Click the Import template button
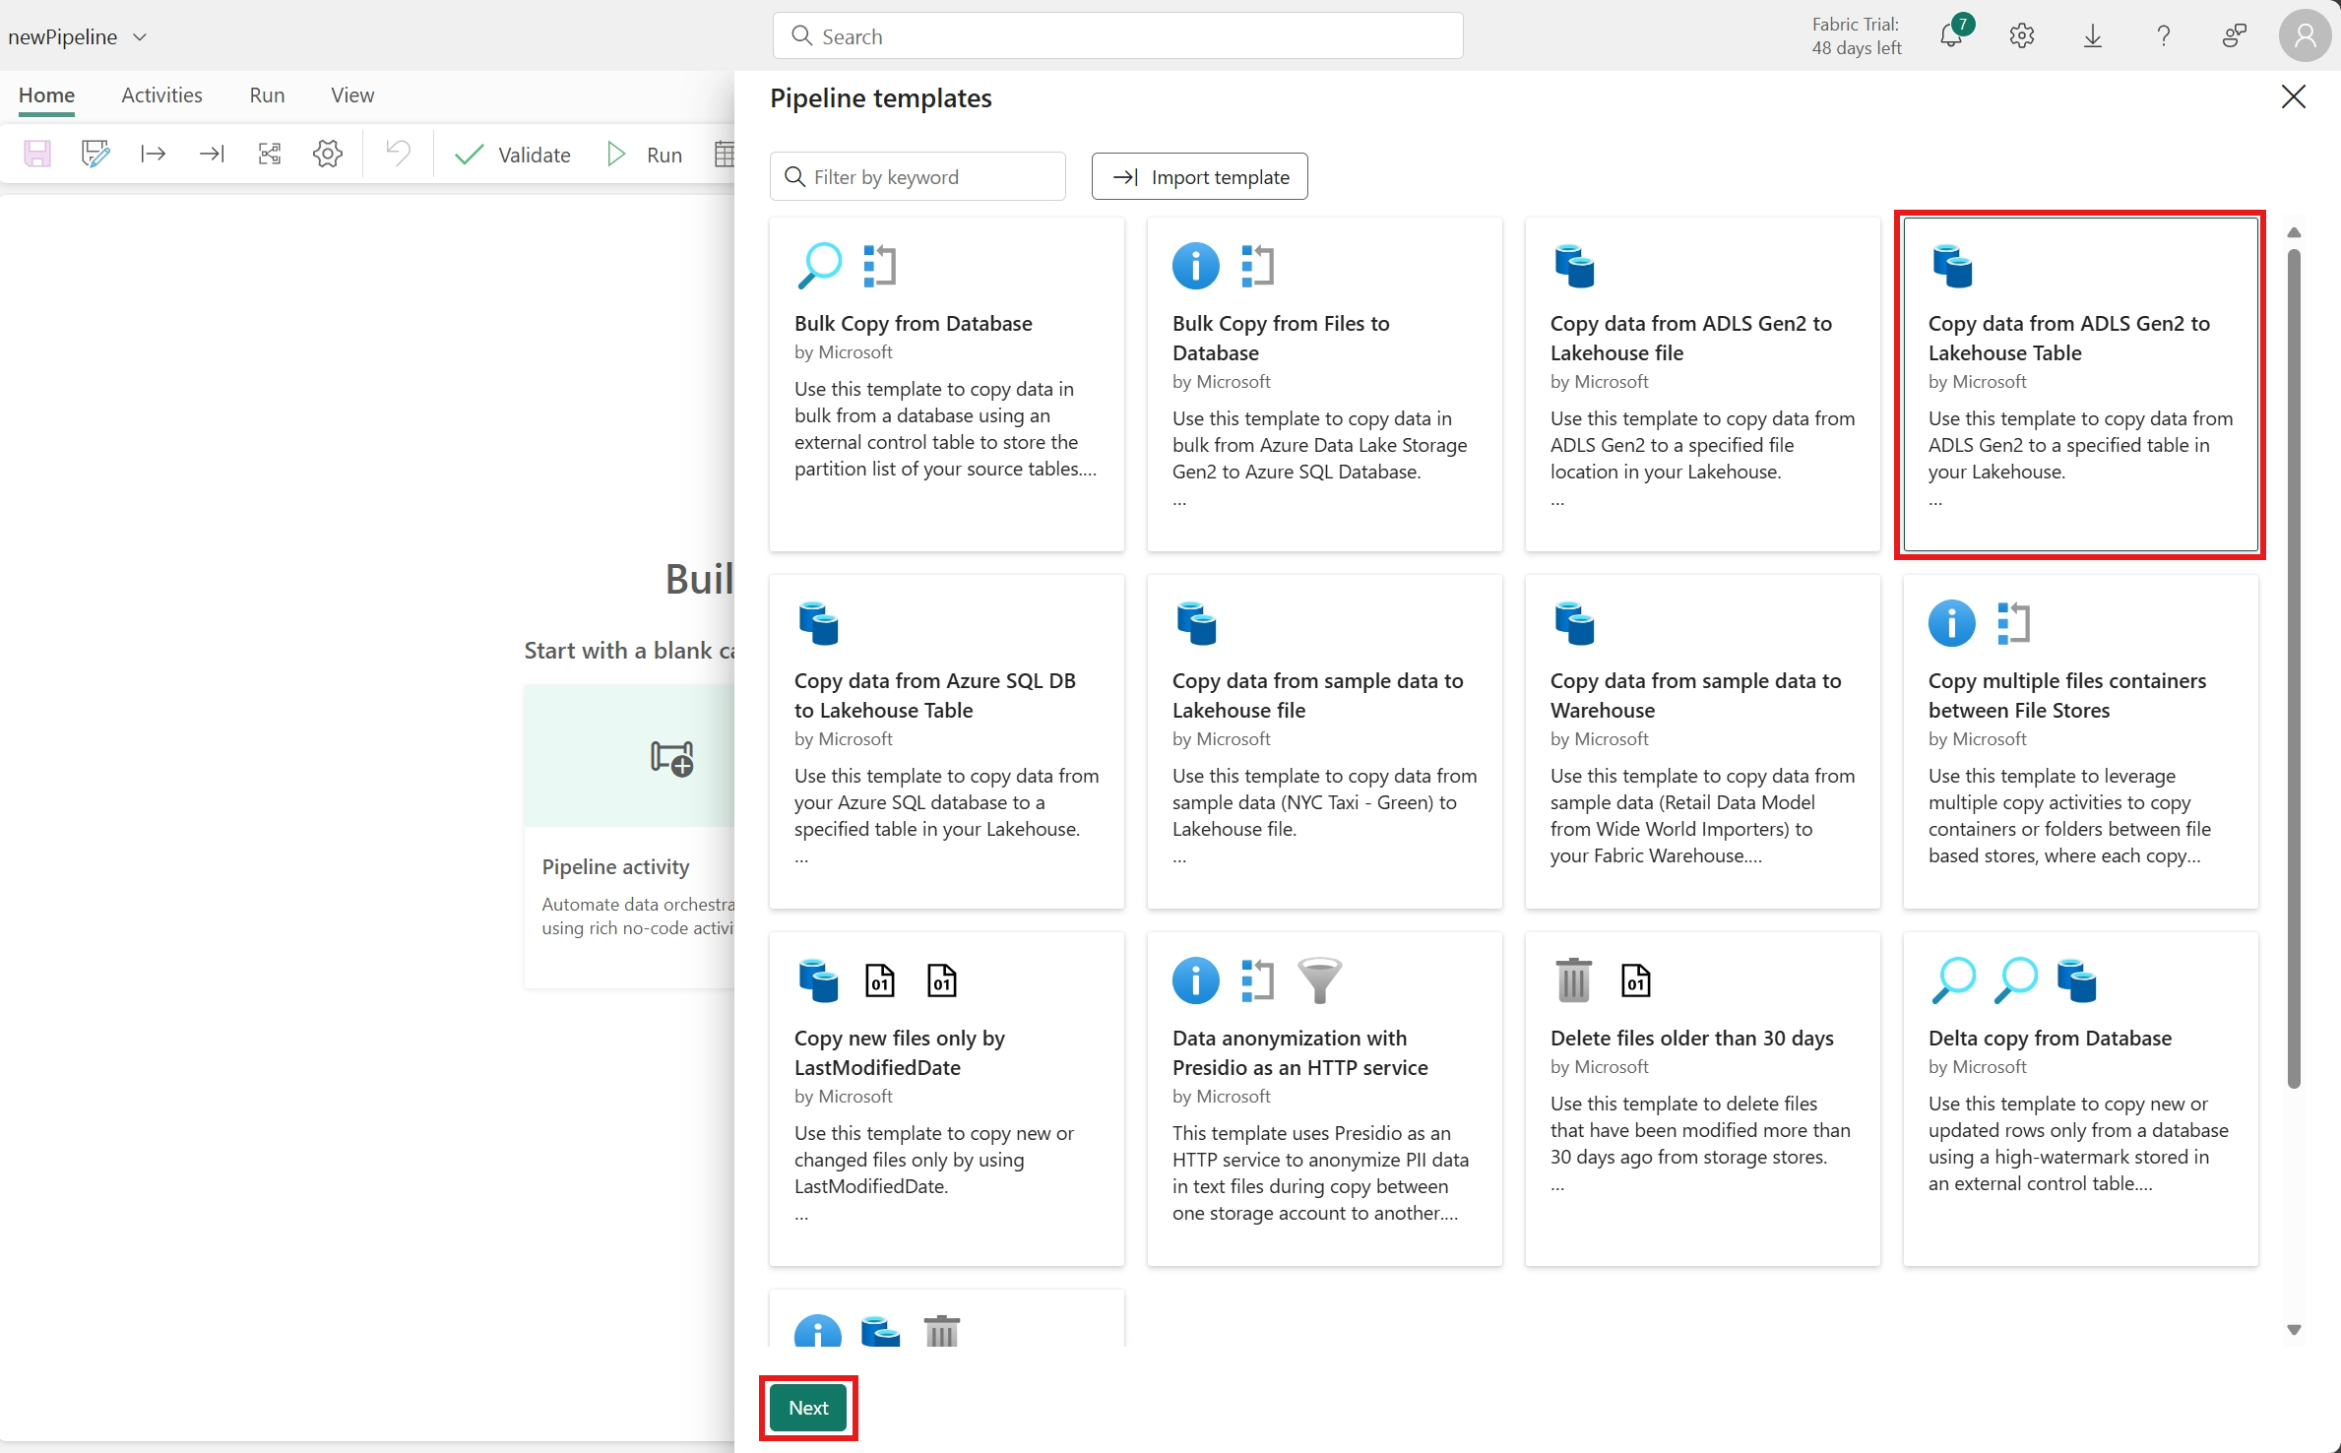Image resolution: width=2341 pixels, height=1453 pixels. click(x=1199, y=177)
